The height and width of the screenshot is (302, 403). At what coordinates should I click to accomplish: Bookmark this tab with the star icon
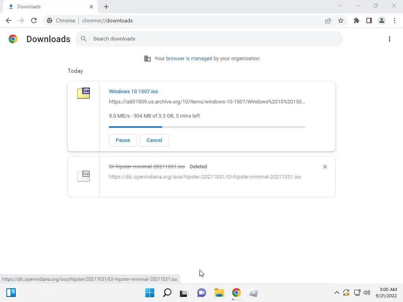(x=341, y=20)
